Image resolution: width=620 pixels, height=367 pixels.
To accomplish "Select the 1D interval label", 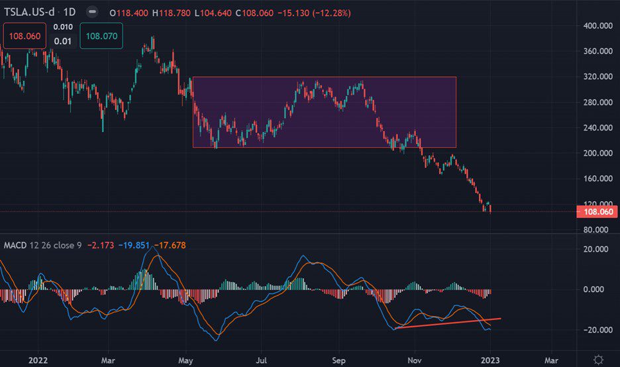I will tap(69, 13).
